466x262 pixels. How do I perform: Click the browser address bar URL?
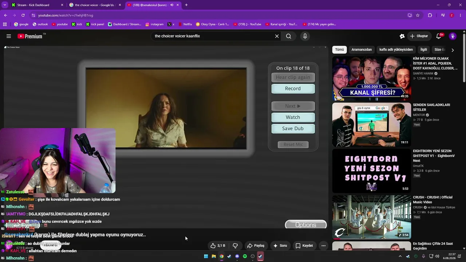(66, 15)
